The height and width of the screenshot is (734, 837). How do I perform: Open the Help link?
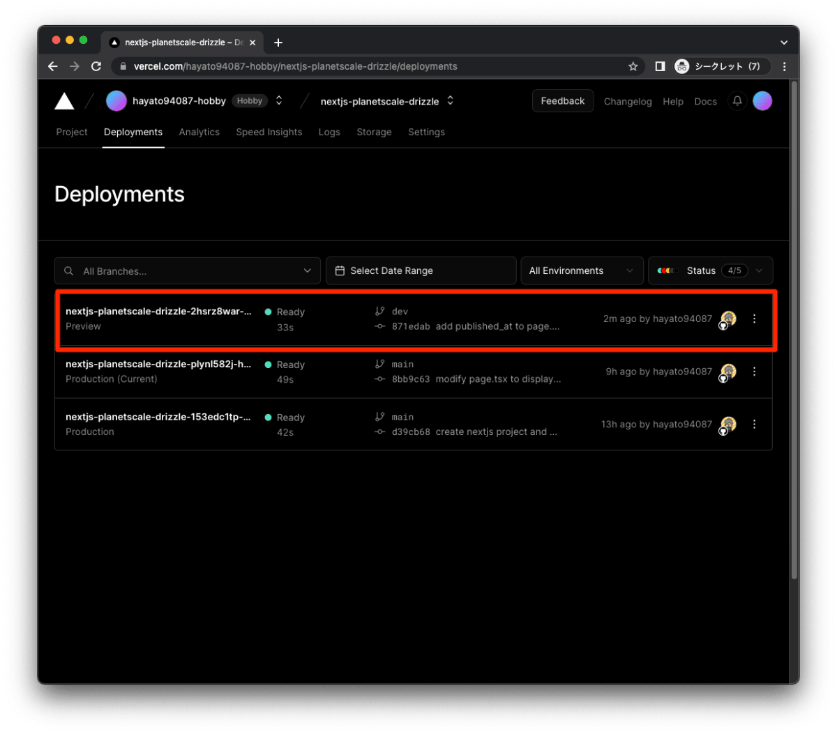[673, 102]
